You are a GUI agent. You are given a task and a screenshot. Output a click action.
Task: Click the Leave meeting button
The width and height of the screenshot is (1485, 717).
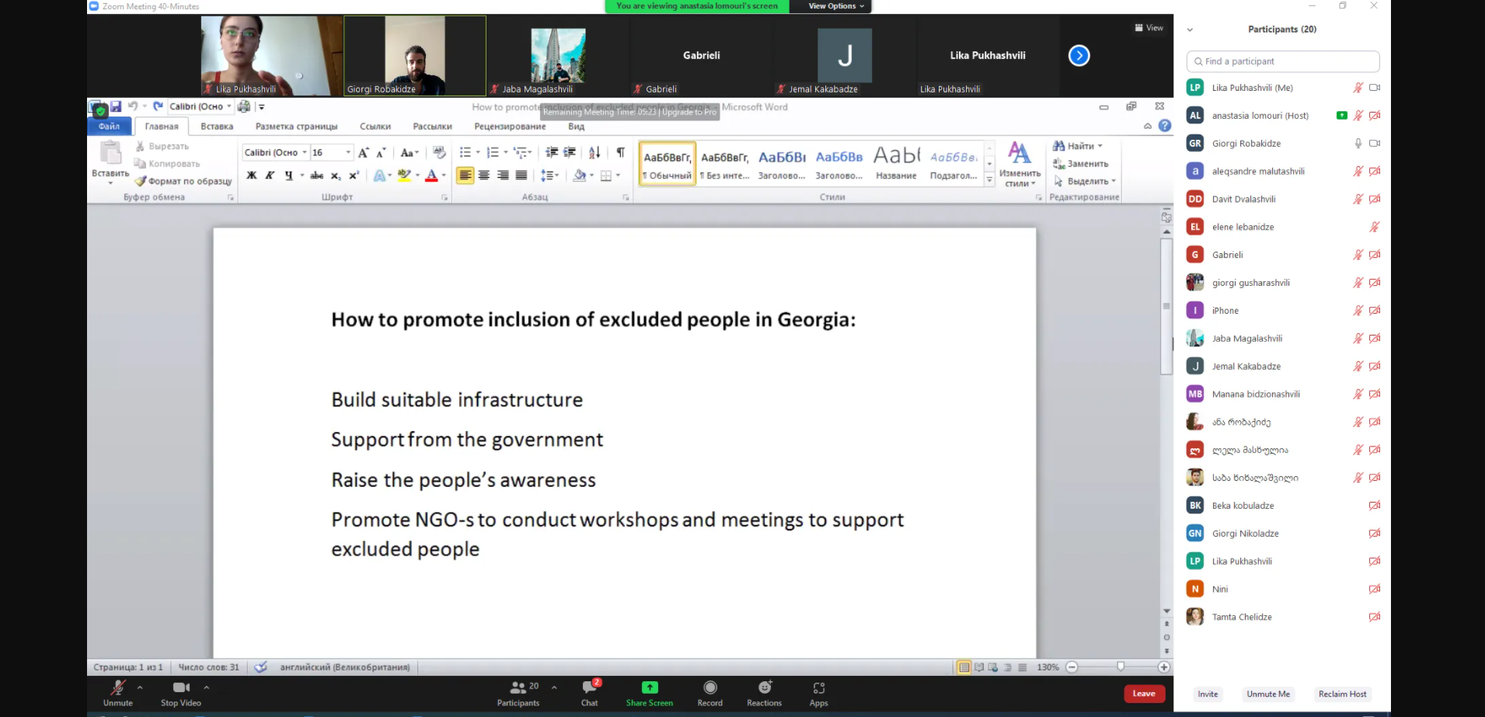pos(1143,694)
